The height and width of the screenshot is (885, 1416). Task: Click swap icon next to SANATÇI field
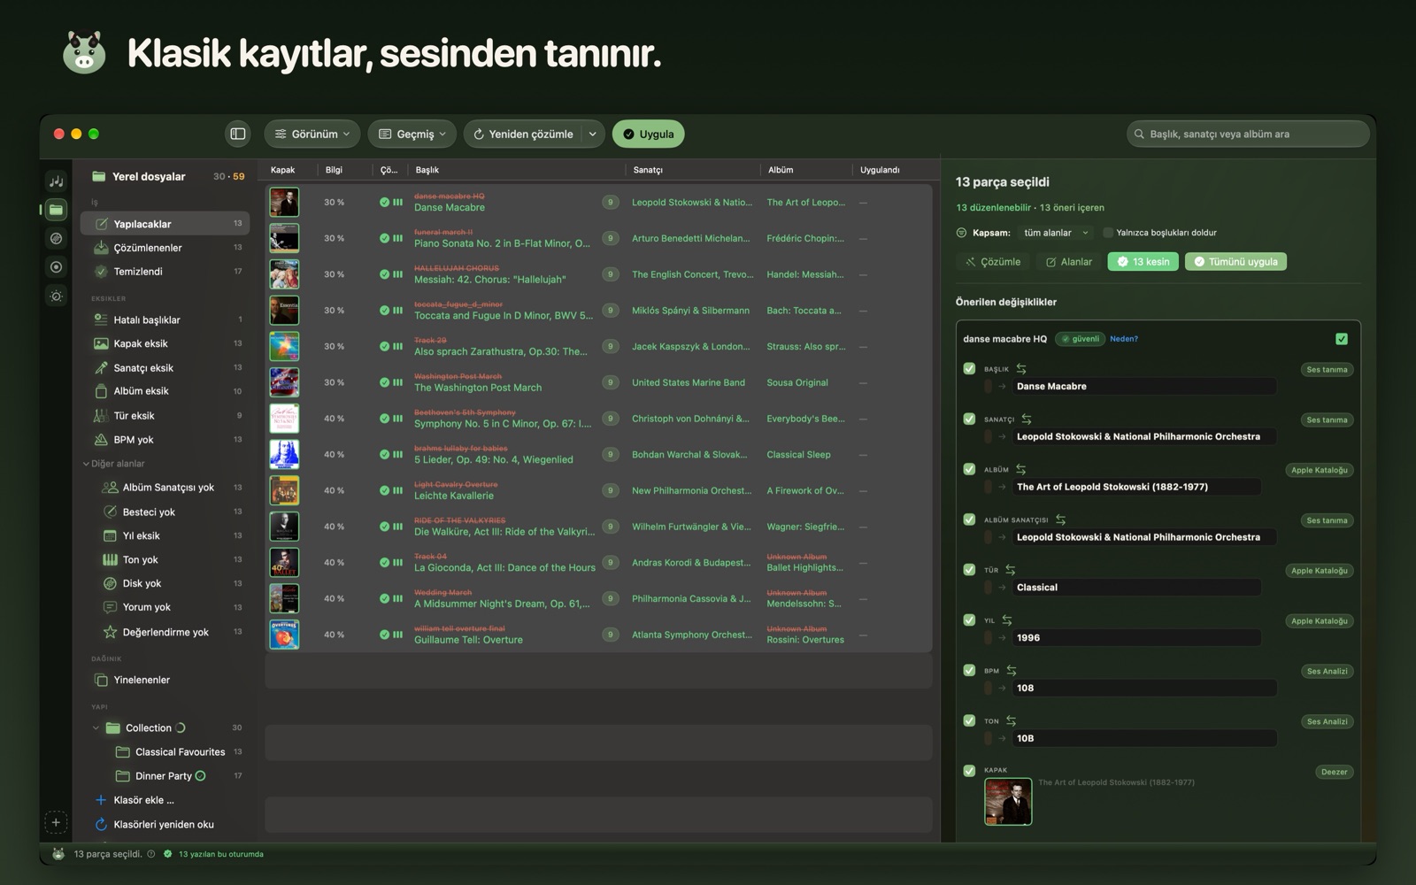point(1027,419)
